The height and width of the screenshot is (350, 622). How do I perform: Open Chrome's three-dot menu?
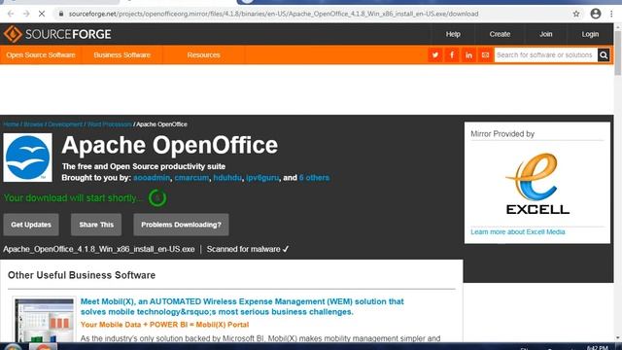pyautogui.click(x=611, y=14)
